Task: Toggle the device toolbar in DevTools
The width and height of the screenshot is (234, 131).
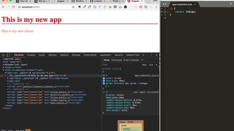Action: (x=8, y=55)
